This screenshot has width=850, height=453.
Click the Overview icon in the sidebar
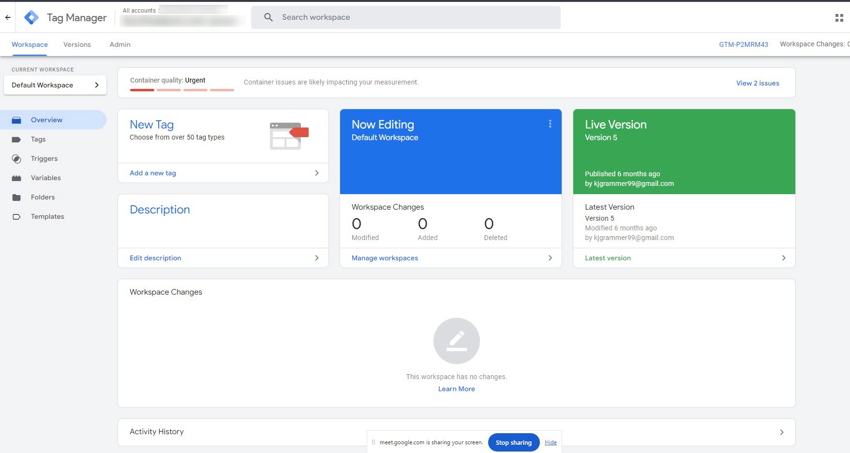coord(17,120)
